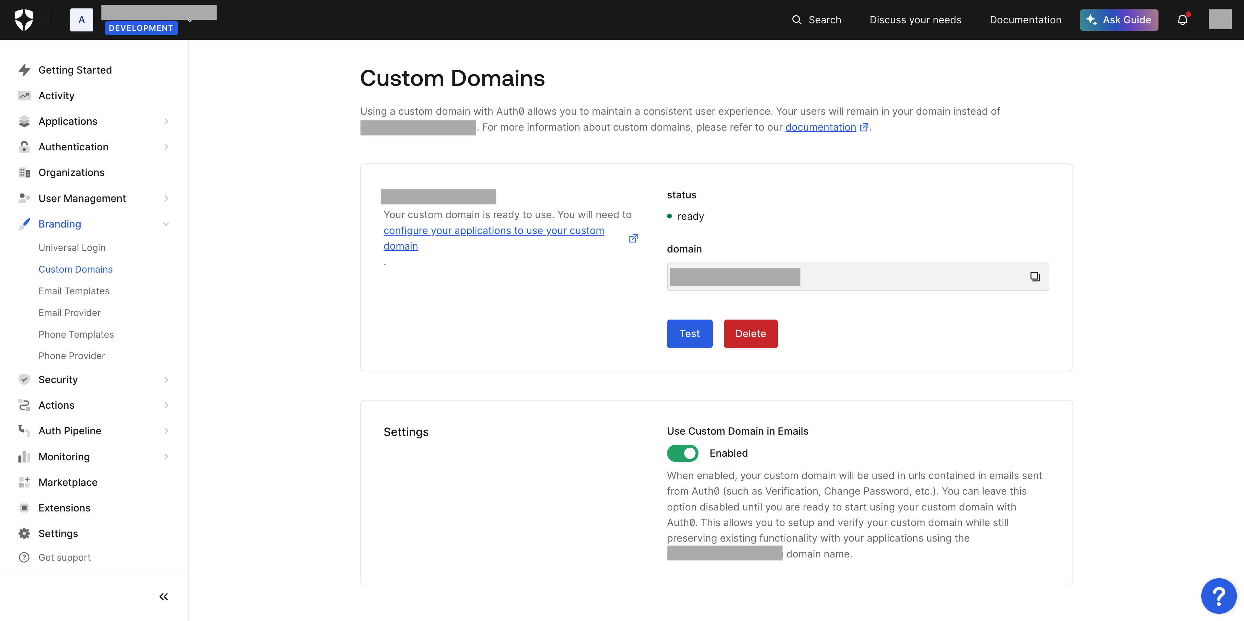Open the blue help bubble
The image size is (1244, 621).
[x=1219, y=596]
